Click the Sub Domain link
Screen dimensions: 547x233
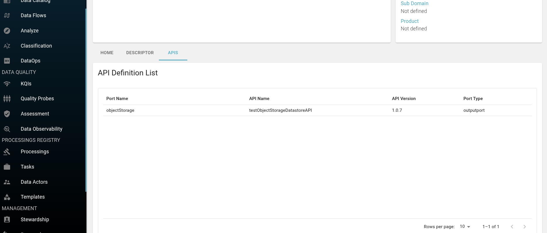[414, 3]
